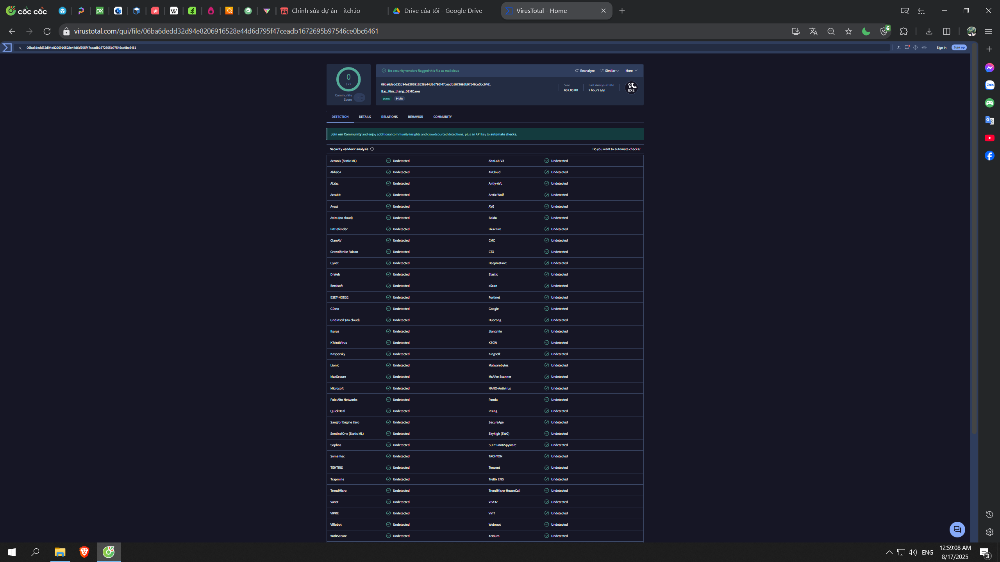Add a new sidebar app
The height and width of the screenshot is (562, 1000).
point(989,49)
